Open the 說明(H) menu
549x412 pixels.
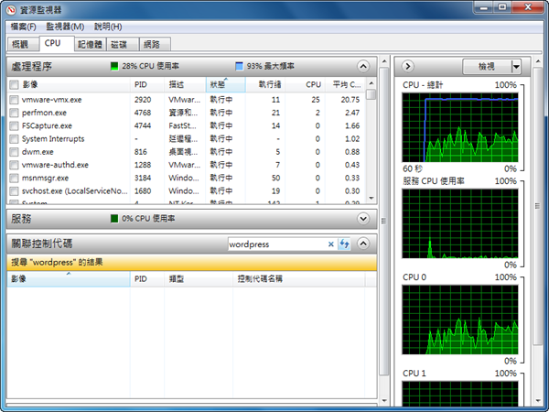(108, 27)
